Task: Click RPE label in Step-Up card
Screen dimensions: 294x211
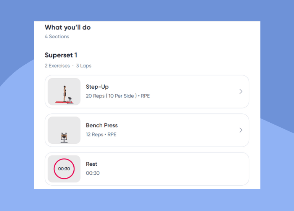Action: pyautogui.click(x=145, y=96)
